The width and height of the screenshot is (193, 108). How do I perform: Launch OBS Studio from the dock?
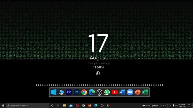99,92
